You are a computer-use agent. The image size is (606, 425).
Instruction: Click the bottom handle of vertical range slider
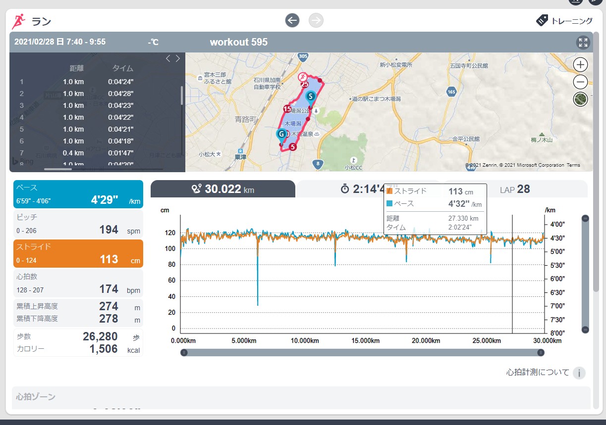pos(585,330)
